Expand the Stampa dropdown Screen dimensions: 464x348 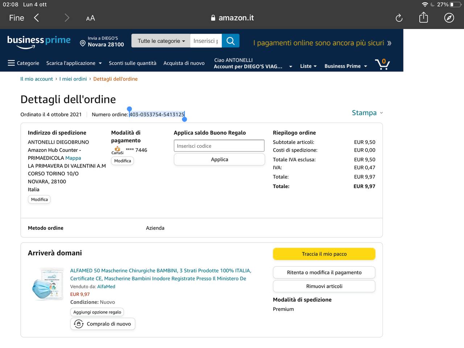[367, 113]
